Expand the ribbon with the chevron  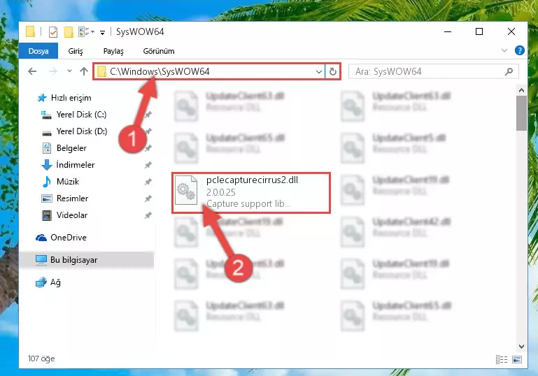(x=504, y=50)
